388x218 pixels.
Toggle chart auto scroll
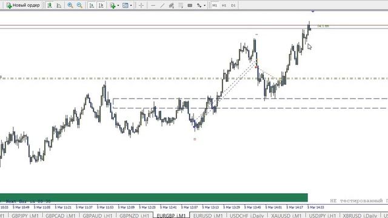pyautogui.click(x=92, y=5)
